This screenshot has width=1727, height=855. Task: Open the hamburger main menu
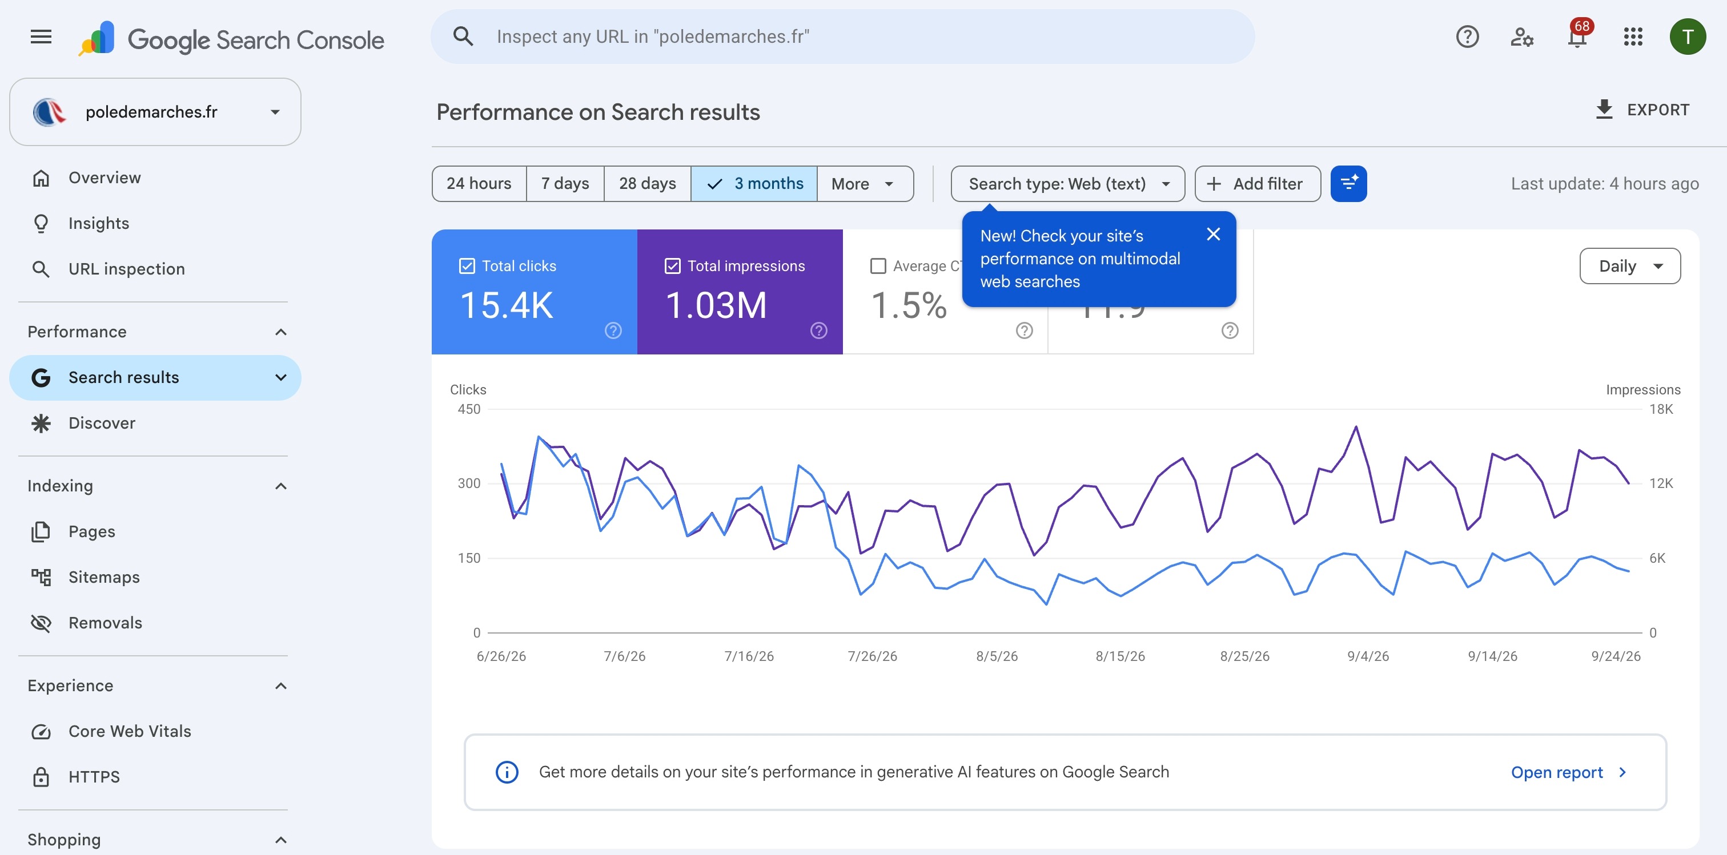click(x=41, y=37)
